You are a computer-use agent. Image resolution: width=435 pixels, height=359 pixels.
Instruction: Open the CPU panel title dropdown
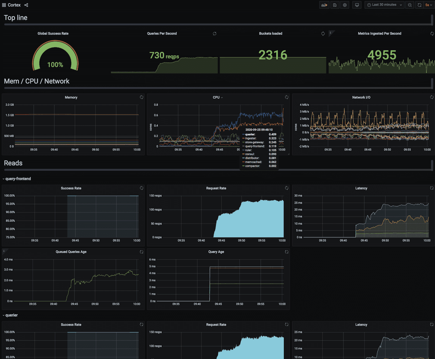point(217,97)
